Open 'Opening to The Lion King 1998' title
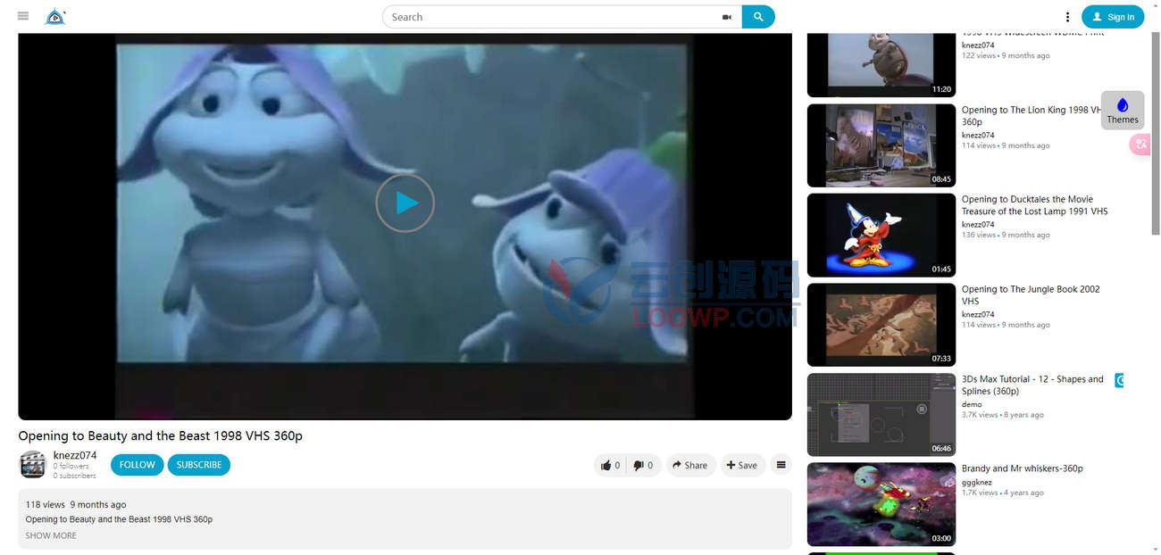This screenshot has height=555, width=1161. pos(1031,116)
